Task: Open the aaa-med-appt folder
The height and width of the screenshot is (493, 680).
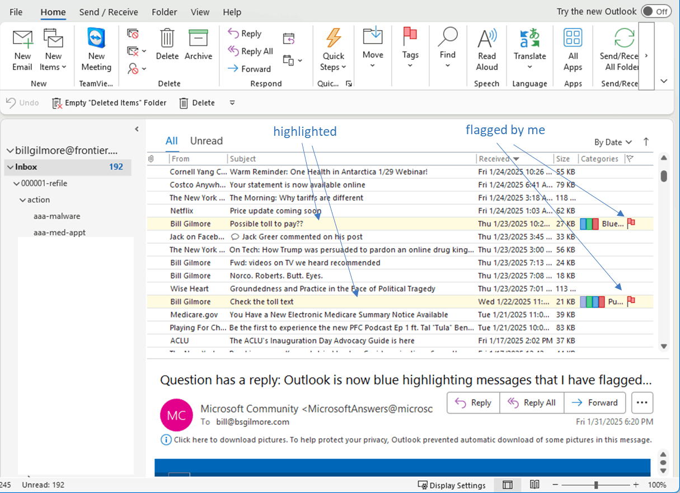Action: [59, 233]
